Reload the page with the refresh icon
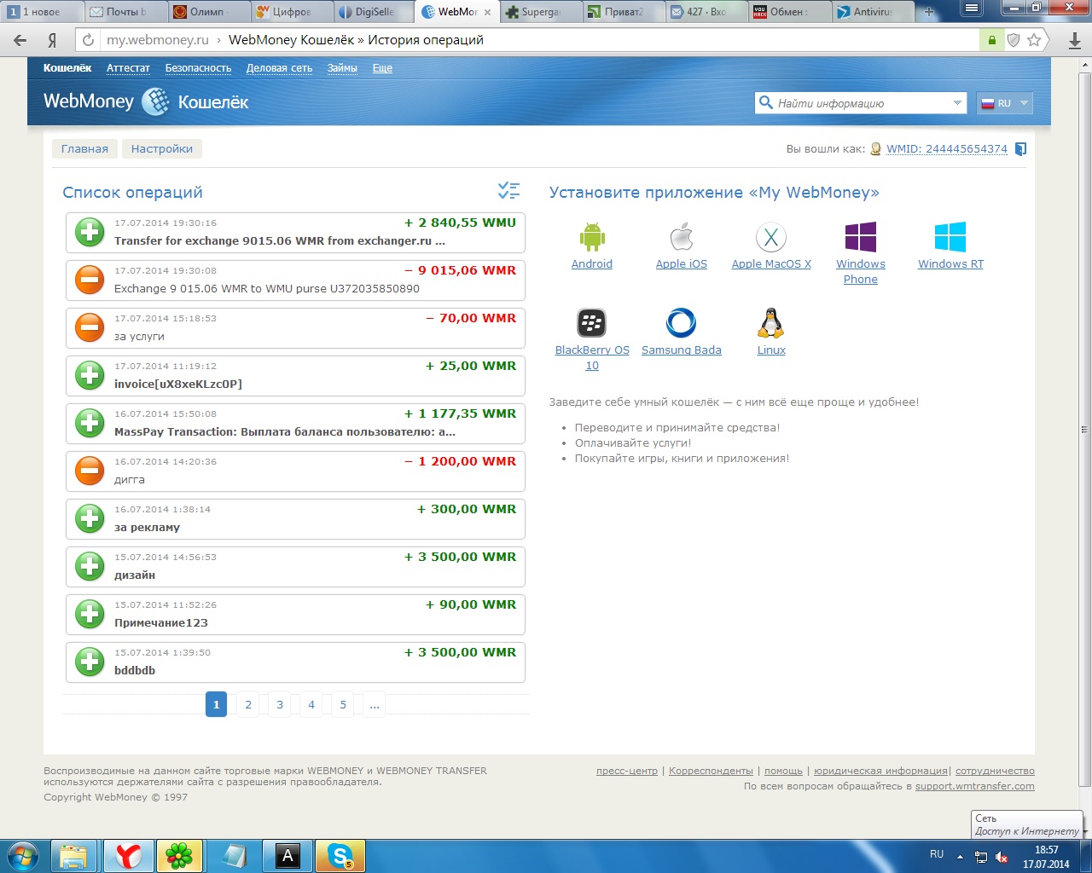The width and height of the screenshot is (1092, 873). pos(88,40)
